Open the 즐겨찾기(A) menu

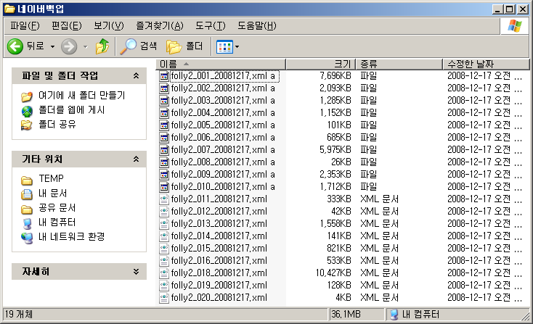tap(160, 26)
